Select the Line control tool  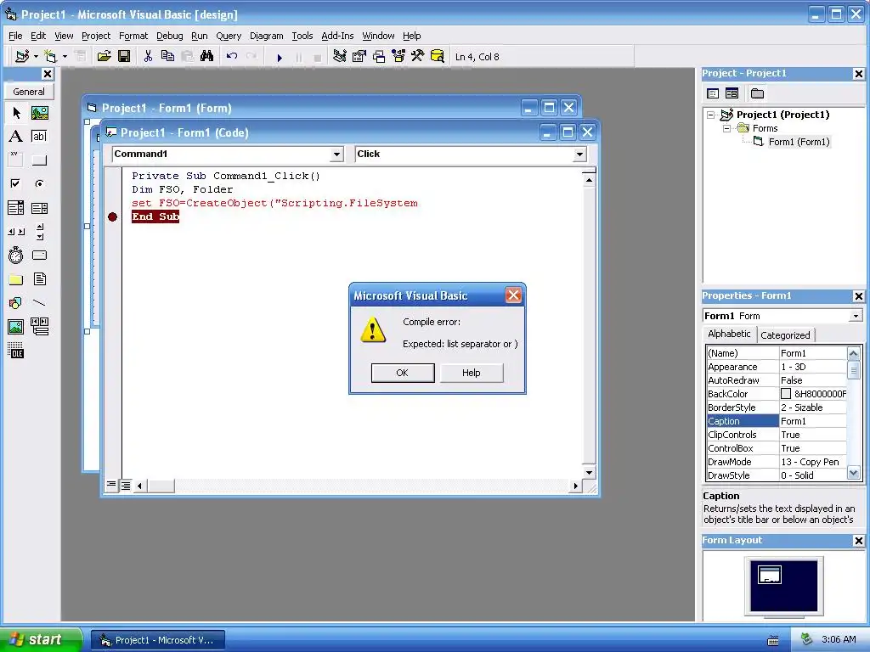click(39, 303)
